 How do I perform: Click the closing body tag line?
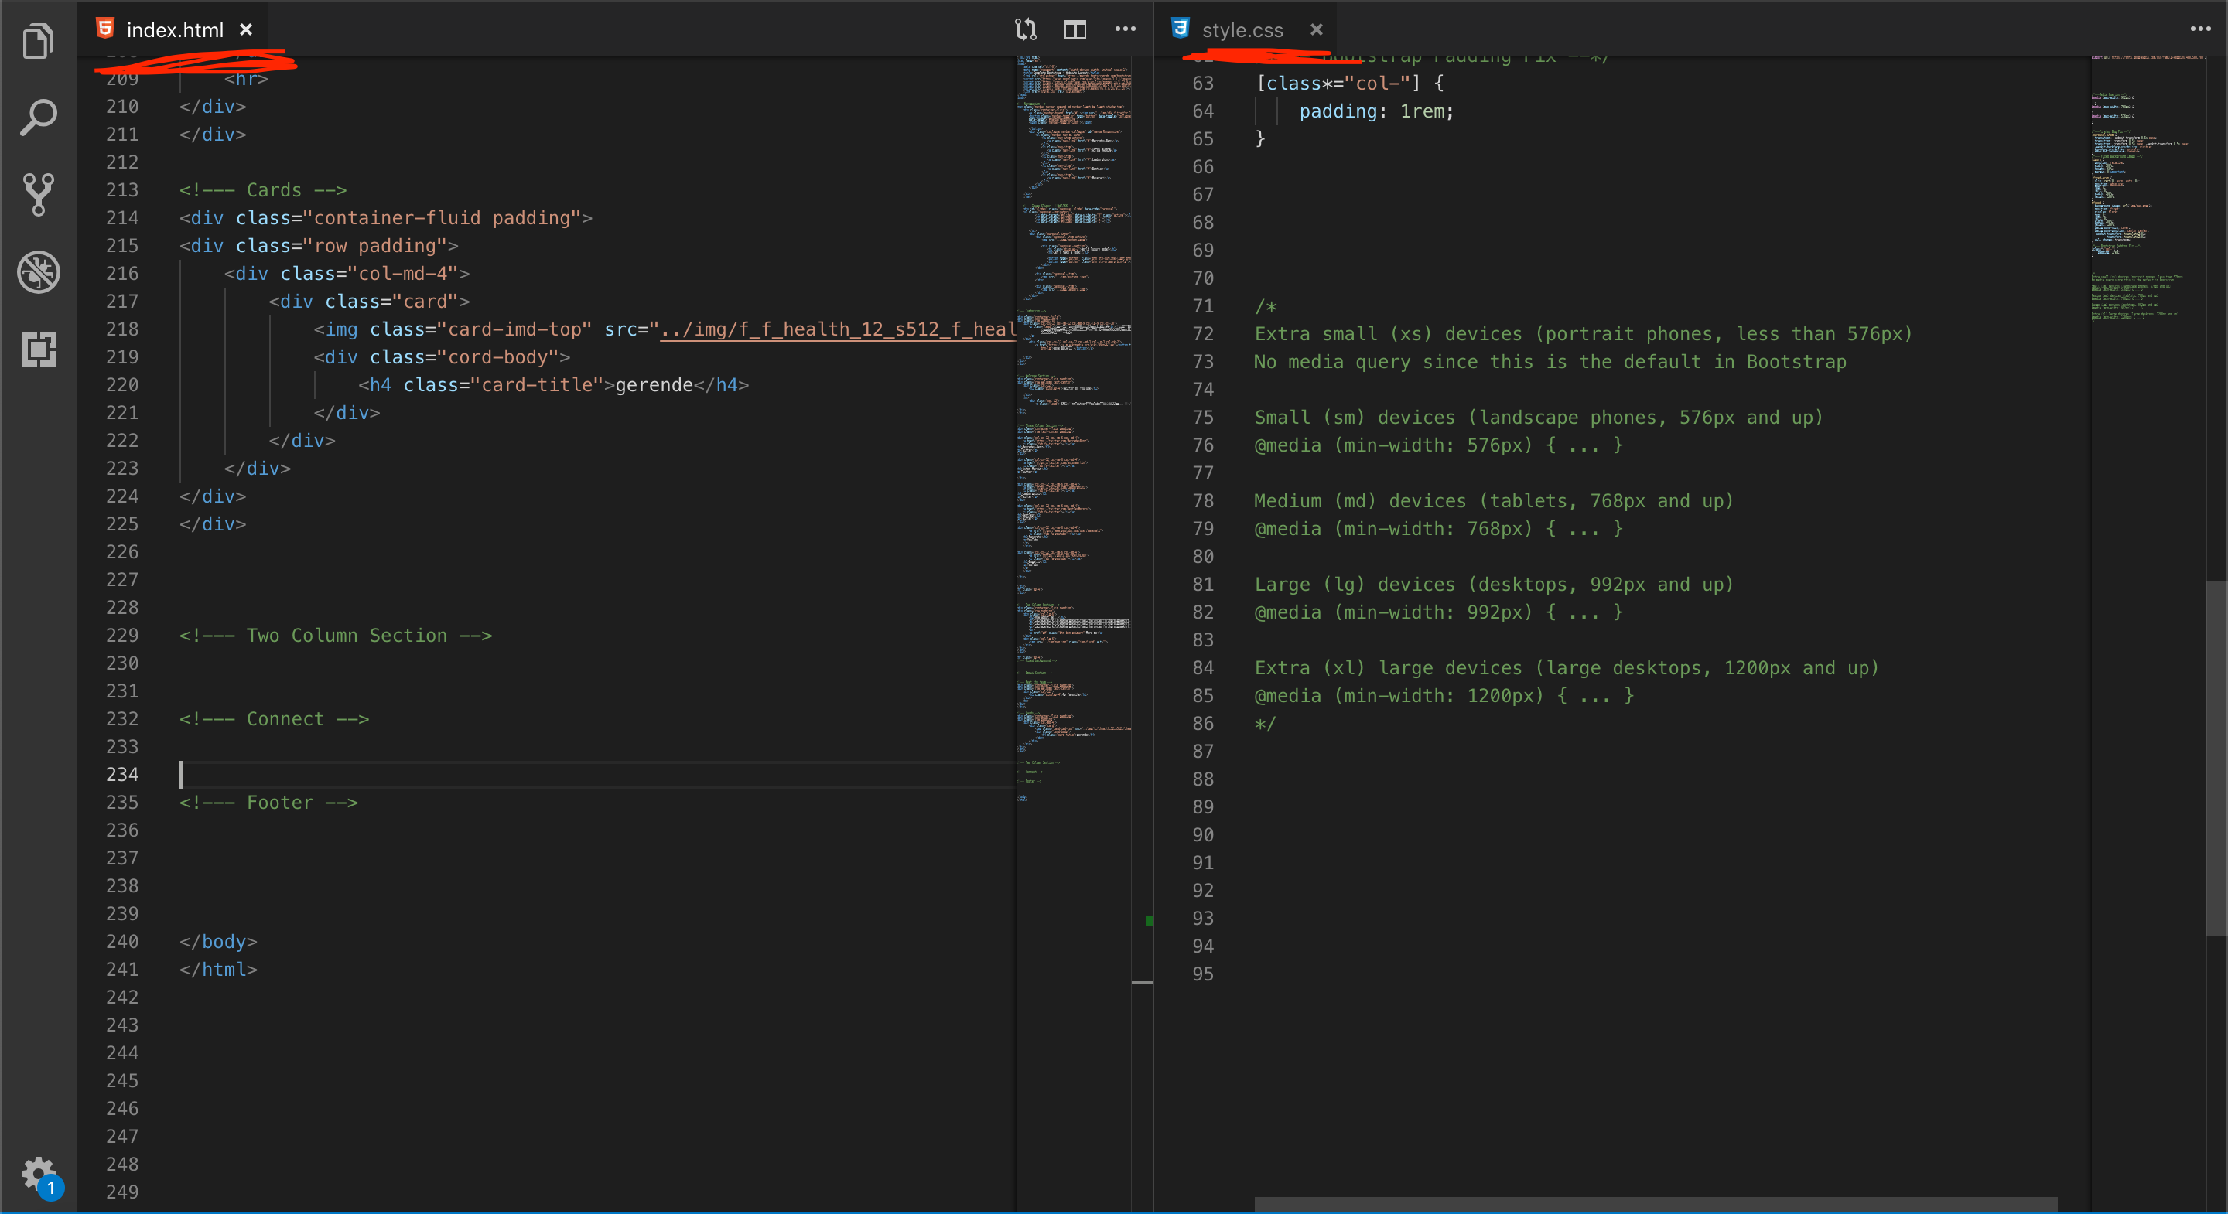tap(218, 942)
